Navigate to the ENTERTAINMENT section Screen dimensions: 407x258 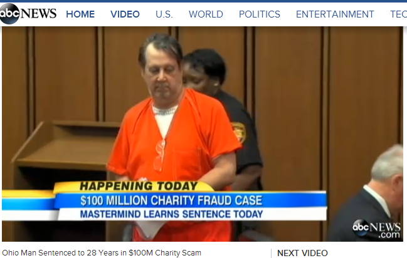click(335, 14)
